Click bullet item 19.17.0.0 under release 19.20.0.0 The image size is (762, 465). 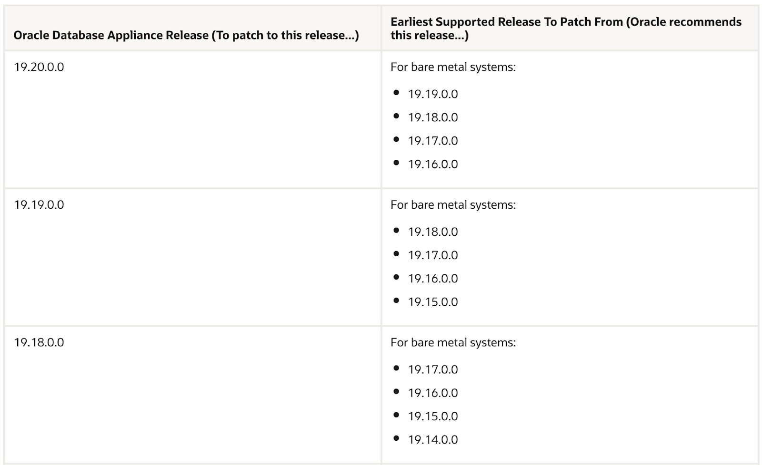[x=432, y=141]
